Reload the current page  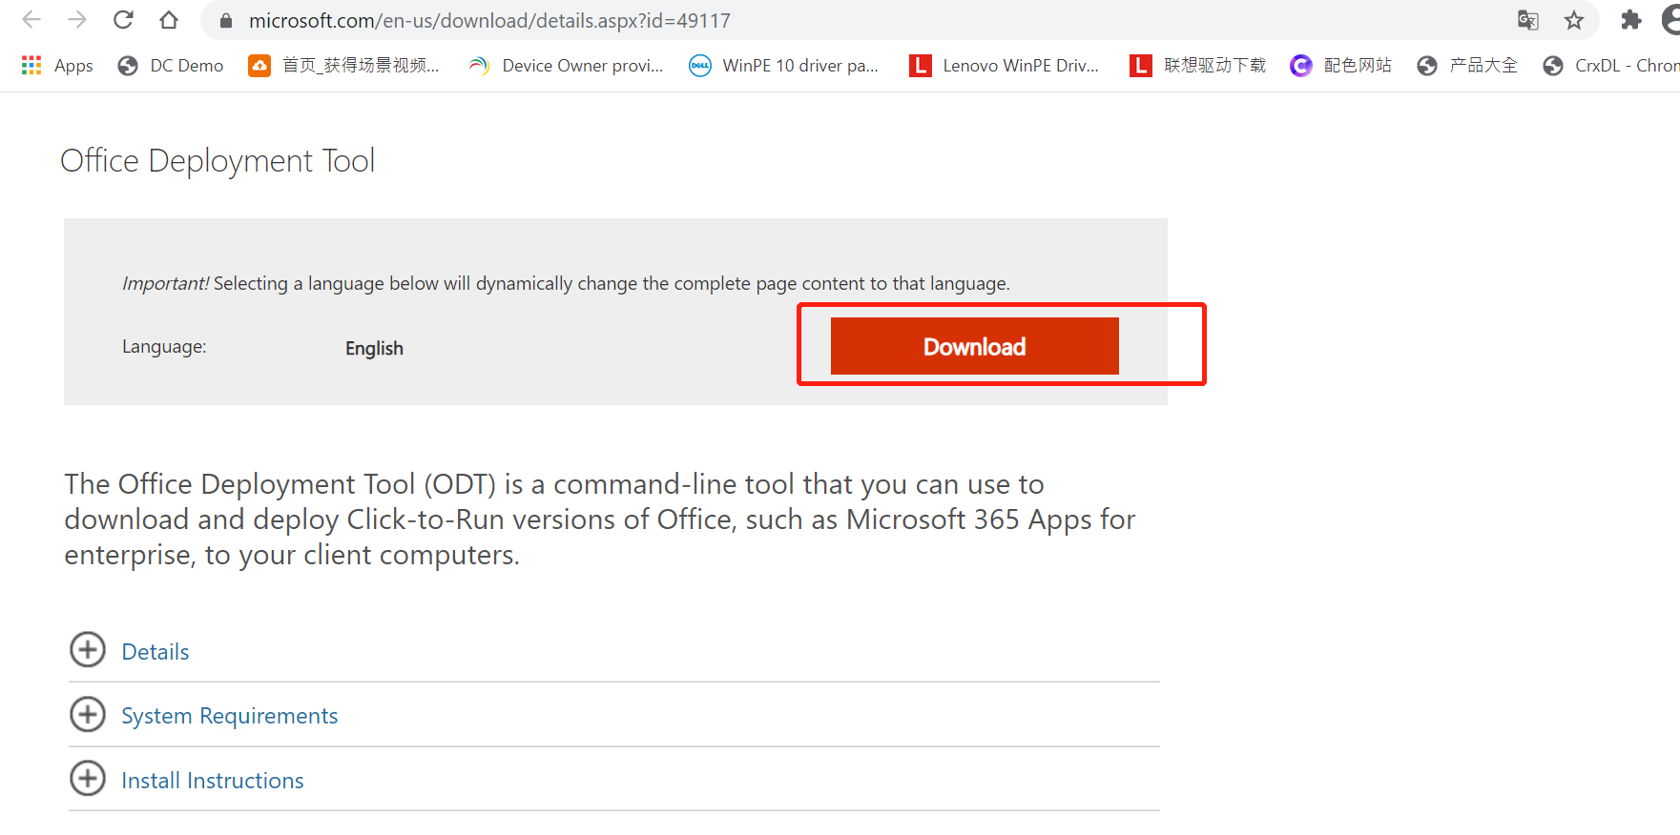pyautogui.click(x=123, y=20)
